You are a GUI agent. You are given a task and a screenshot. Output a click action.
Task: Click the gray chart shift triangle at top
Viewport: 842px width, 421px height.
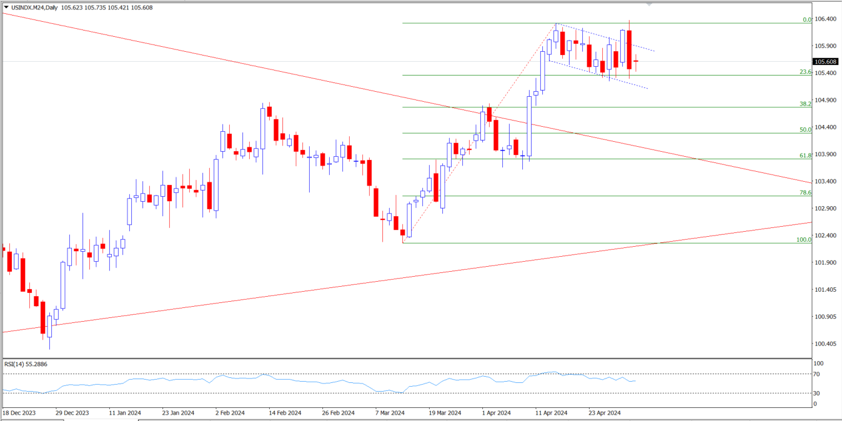648,4
